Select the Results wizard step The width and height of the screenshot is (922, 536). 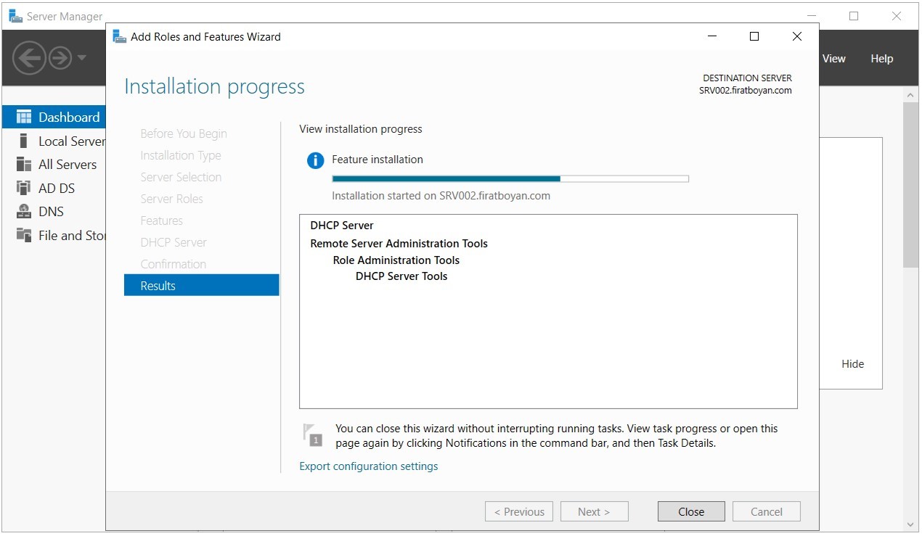[201, 285]
